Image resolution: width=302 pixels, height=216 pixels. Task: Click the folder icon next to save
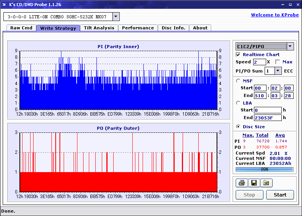(x=266, y=183)
